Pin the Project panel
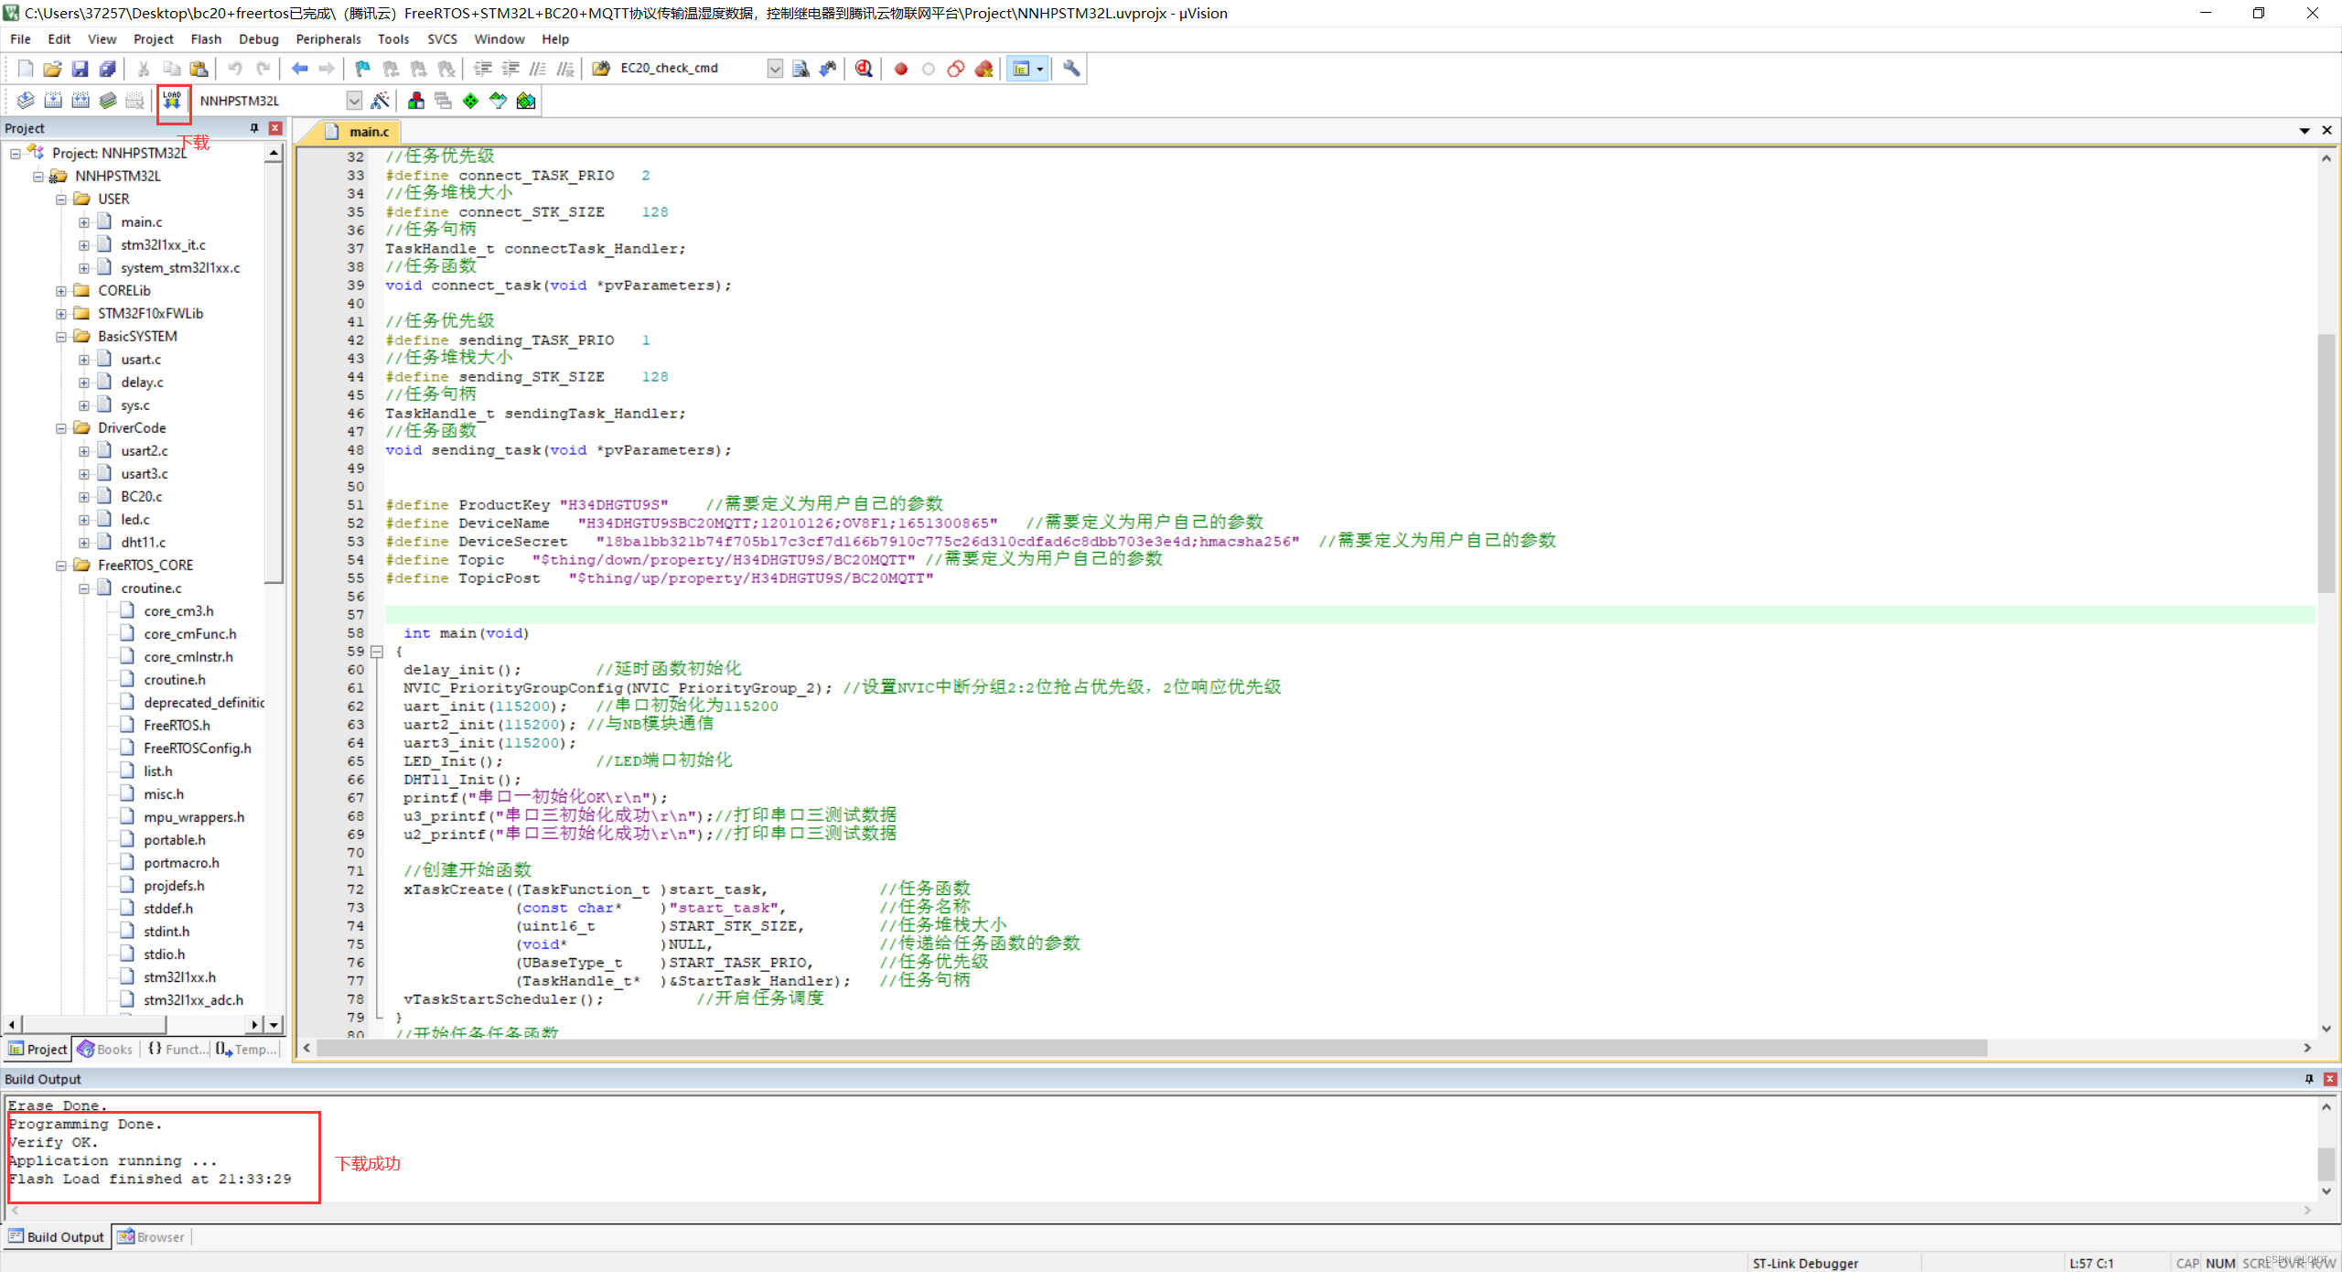Viewport: 2342px width, 1272px height. click(254, 128)
